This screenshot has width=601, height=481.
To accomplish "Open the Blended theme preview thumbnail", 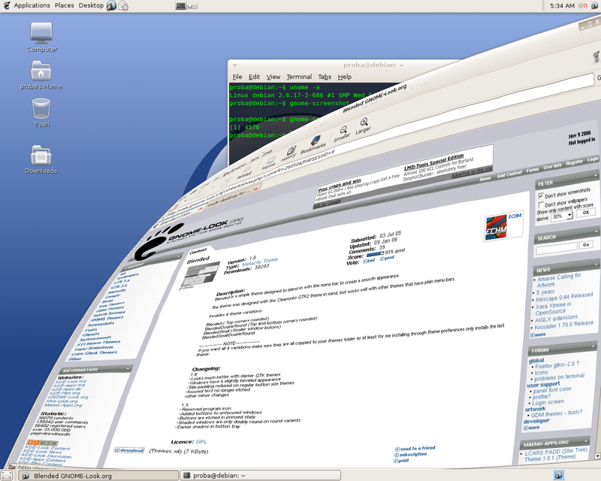I will tap(201, 274).
